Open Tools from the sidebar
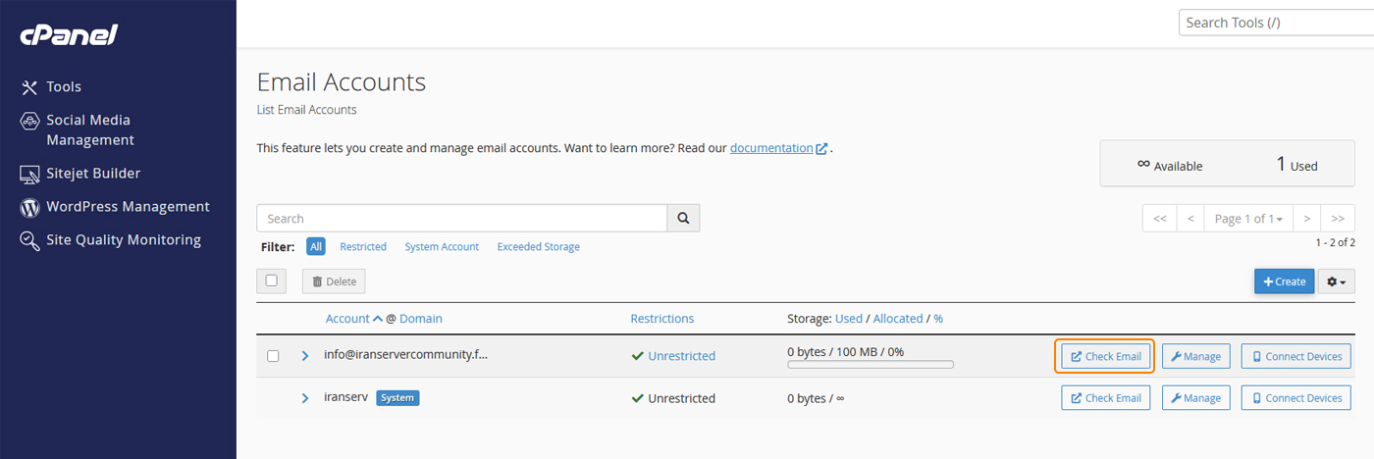 point(64,87)
